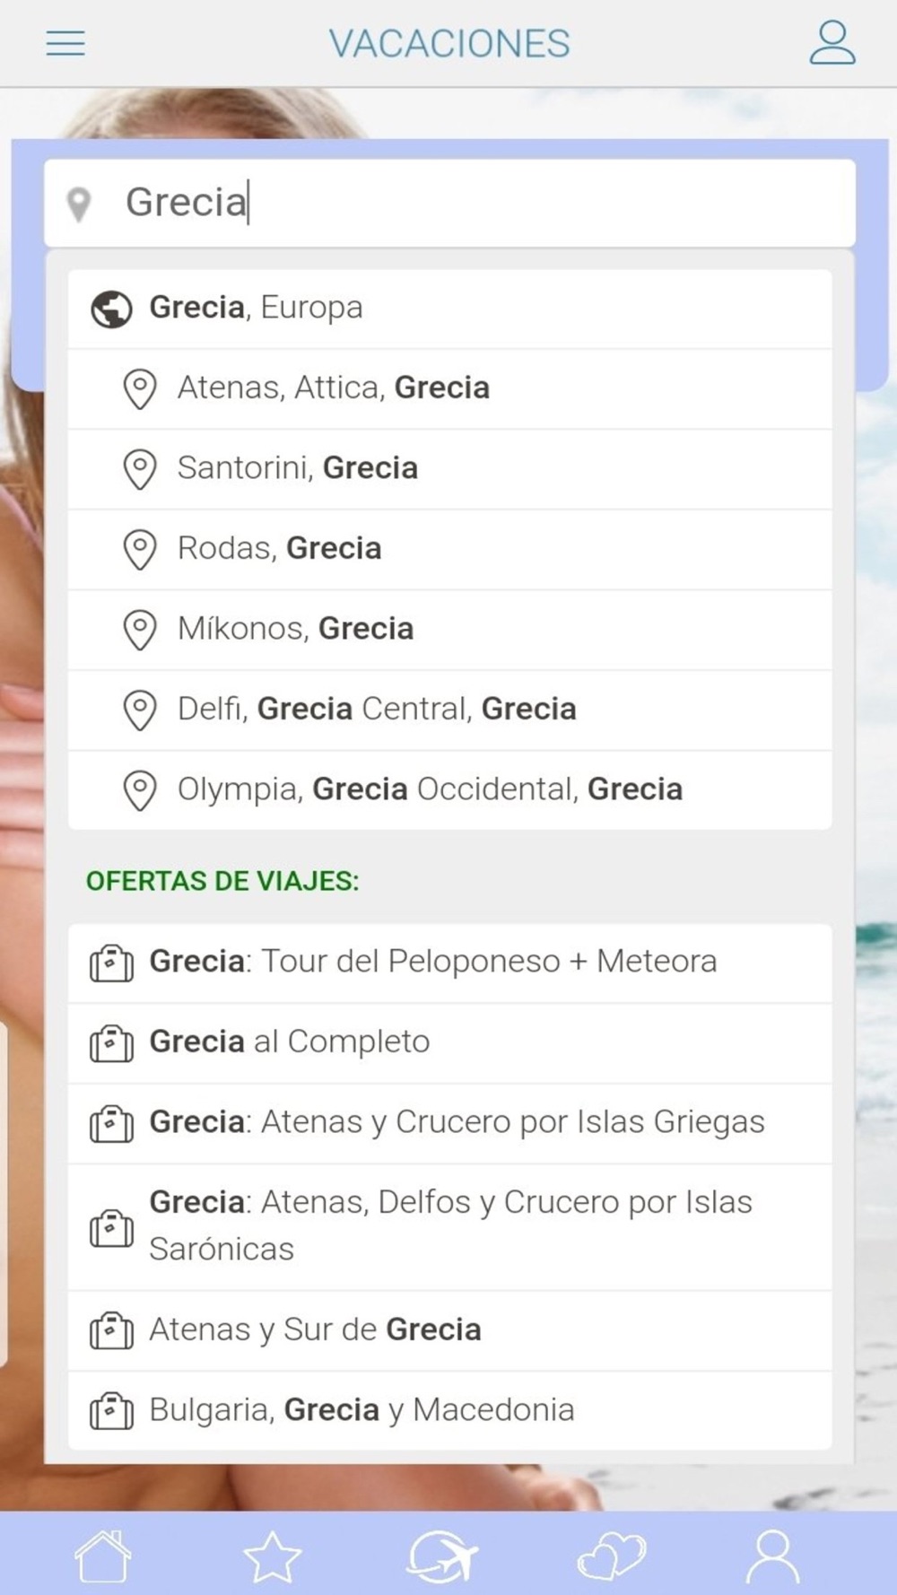Screen dimensions: 897x1595
Task: Open the hamburger menu
Action: (65, 43)
